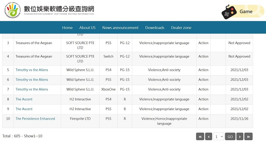Open News announcement menu item
Screen dimensions: 266x149
(x=120, y=28)
